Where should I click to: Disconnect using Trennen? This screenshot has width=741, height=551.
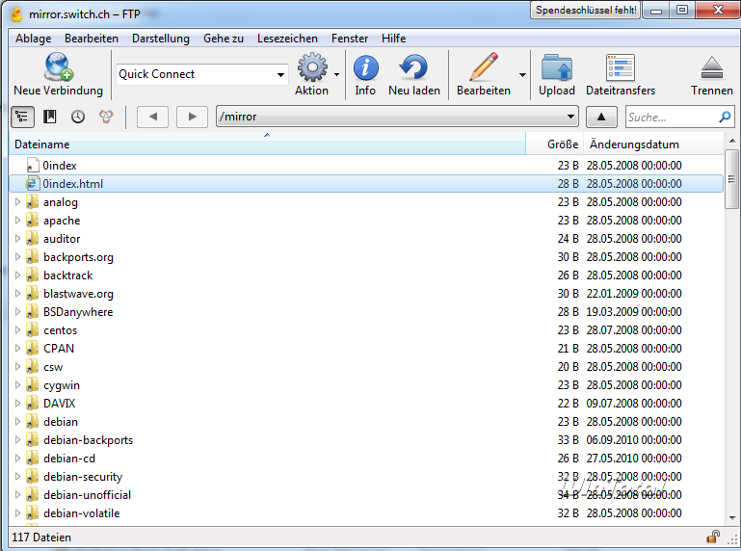click(x=712, y=75)
